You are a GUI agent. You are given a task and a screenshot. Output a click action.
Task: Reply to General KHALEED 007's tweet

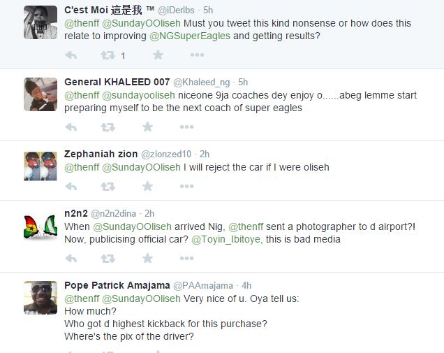click(71, 127)
